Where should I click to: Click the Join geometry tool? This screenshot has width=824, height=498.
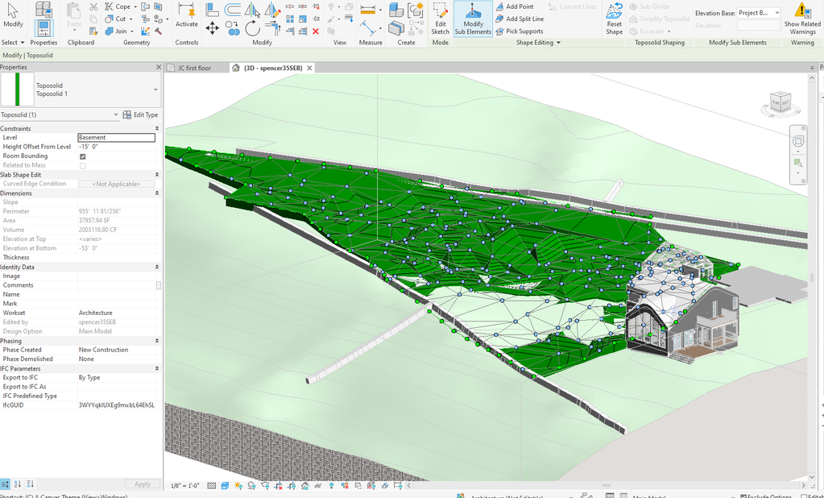pos(118,31)
